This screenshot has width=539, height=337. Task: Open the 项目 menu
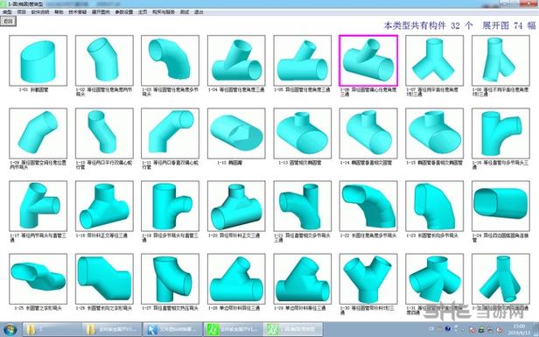point(21,12)
